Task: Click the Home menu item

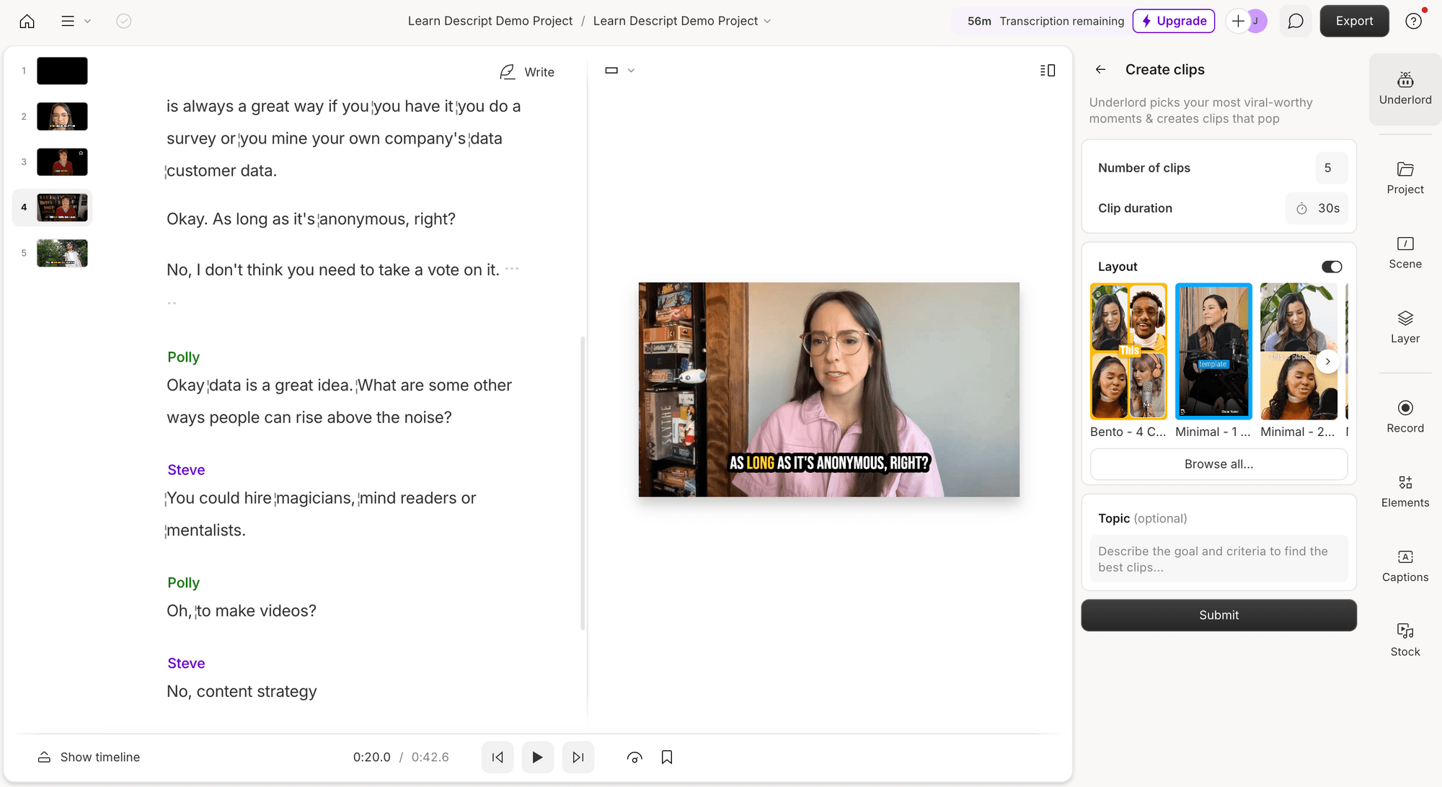Action: pos(27,20)
